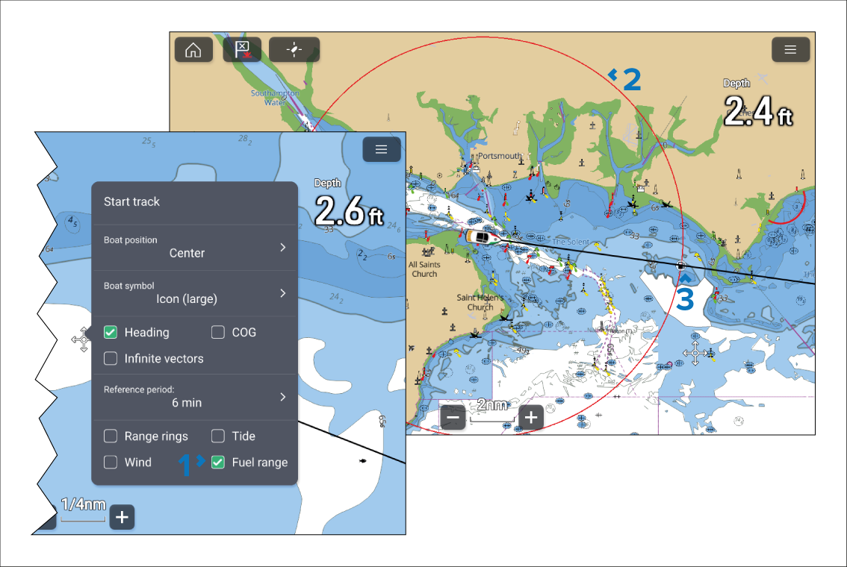The width and height of the screenshot is (847, 567).
Task: Turn off the Fuel range checkbox
Action: click(218, 463)
